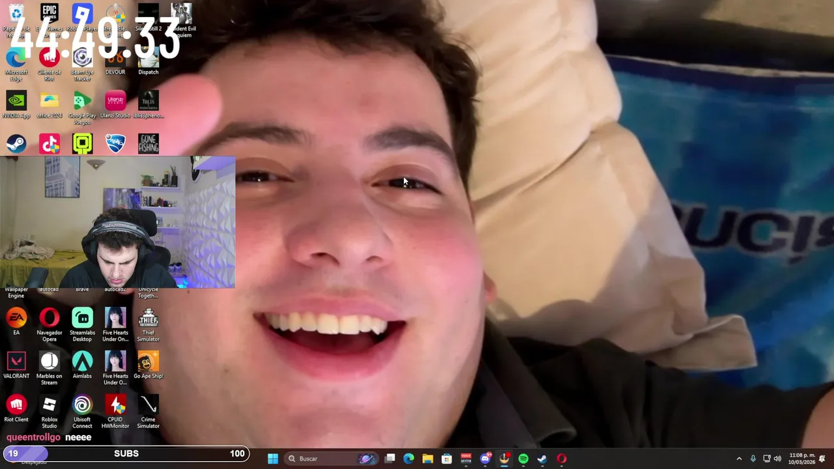Viewport: 834px width, 469px height.
Task: Open Edge from the taskbar
Action: 409,459
